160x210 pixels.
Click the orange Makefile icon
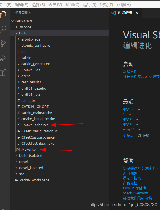pyautogui.click(x=18, y=149)
